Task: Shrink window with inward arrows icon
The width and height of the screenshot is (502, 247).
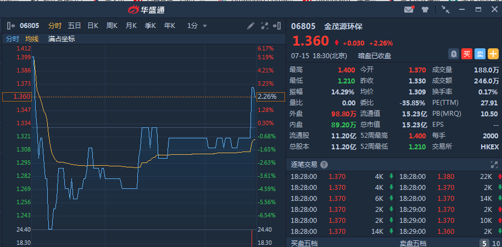Action: click(445, 9)
